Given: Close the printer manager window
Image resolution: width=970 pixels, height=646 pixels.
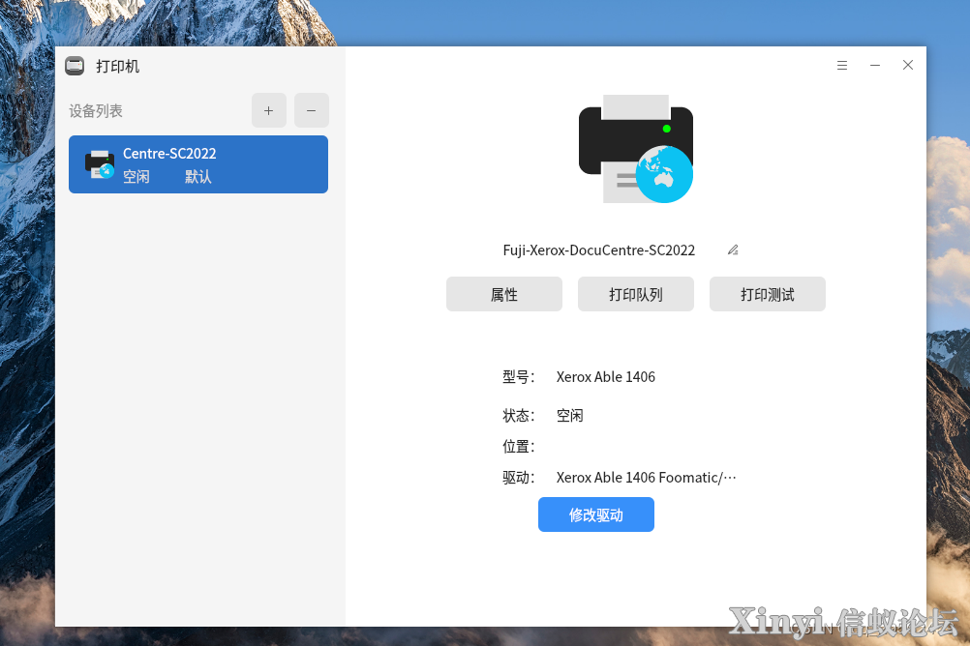Looking at the screenshot, I should coord(907,65).
